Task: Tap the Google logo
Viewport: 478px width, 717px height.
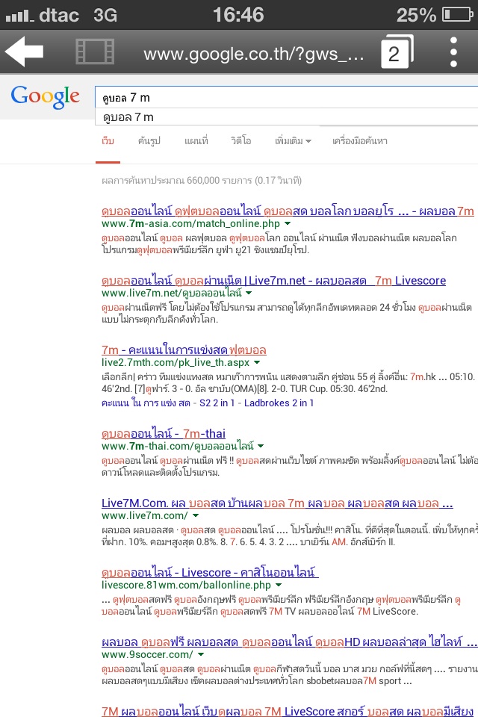Action: pyautogui.click(x=45, y=97)
